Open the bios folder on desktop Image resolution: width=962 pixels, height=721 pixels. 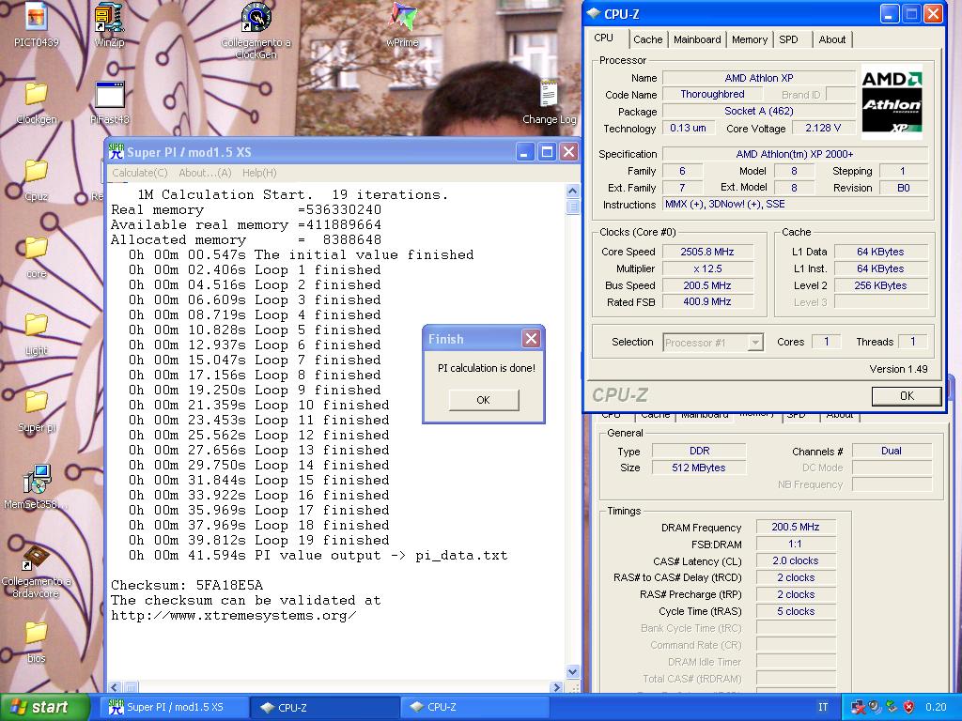tap(37, 641)
